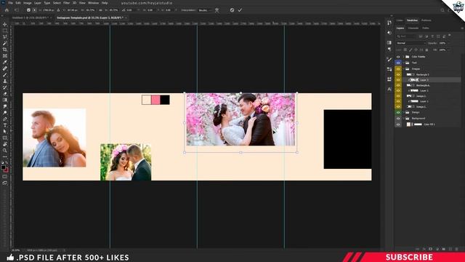Click the Home icon in options bar
The image size is (465, 262).
coord(7,10)
